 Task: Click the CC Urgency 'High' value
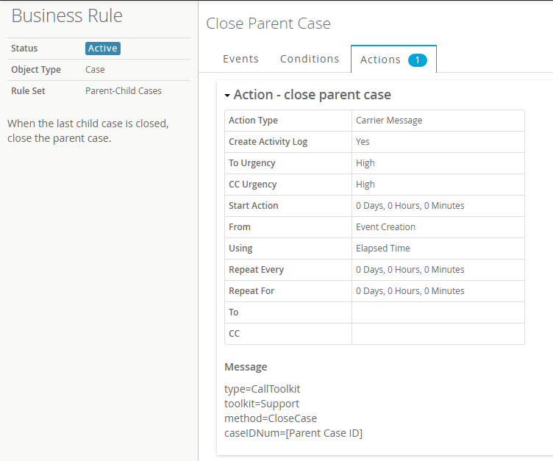tap(365, 185)
